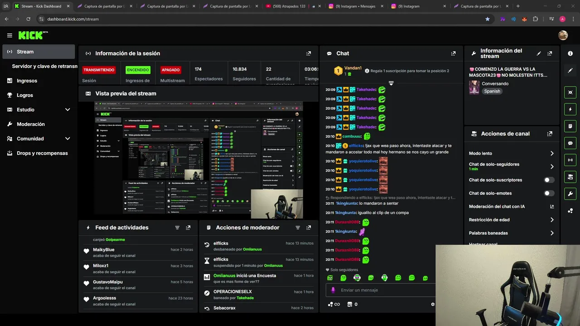580x326 pixels.
Task: Click the Kick logo
Action: point(33,35)
